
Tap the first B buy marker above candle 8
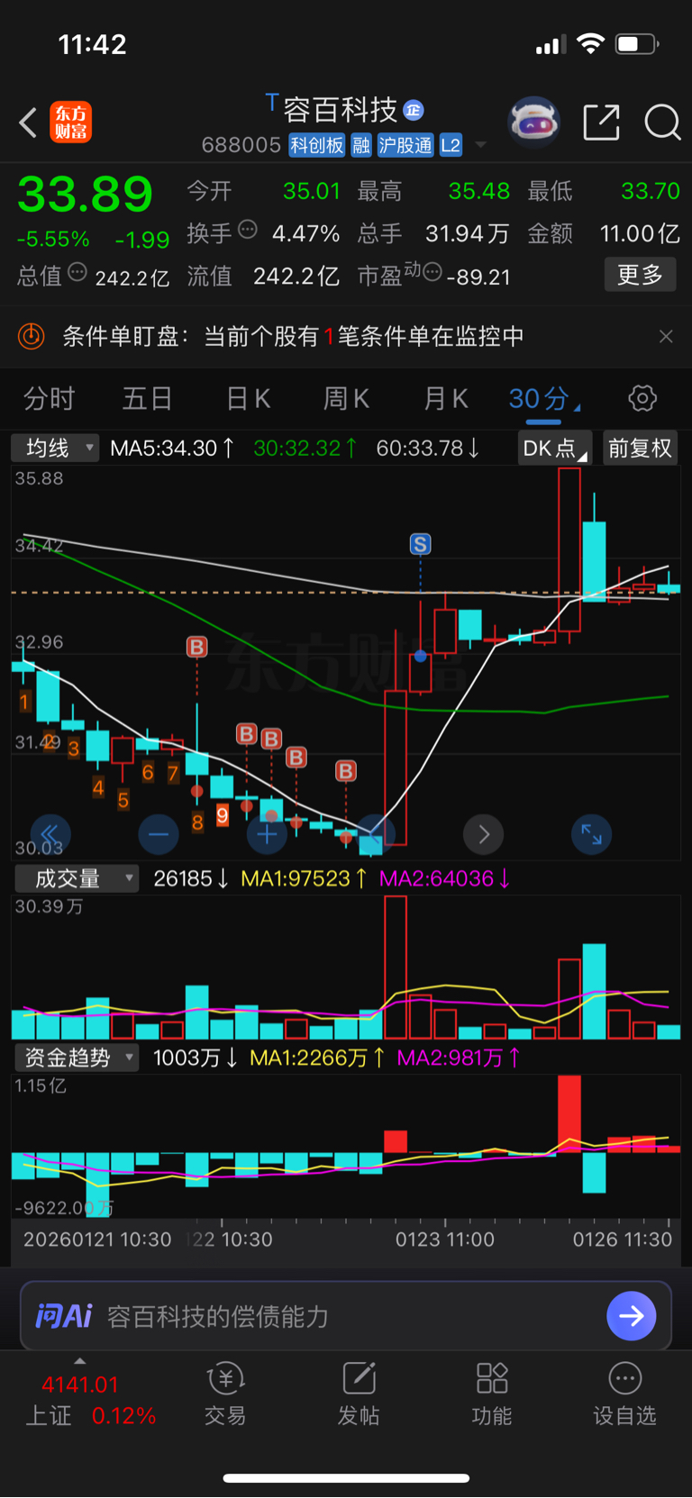(196, 647)
